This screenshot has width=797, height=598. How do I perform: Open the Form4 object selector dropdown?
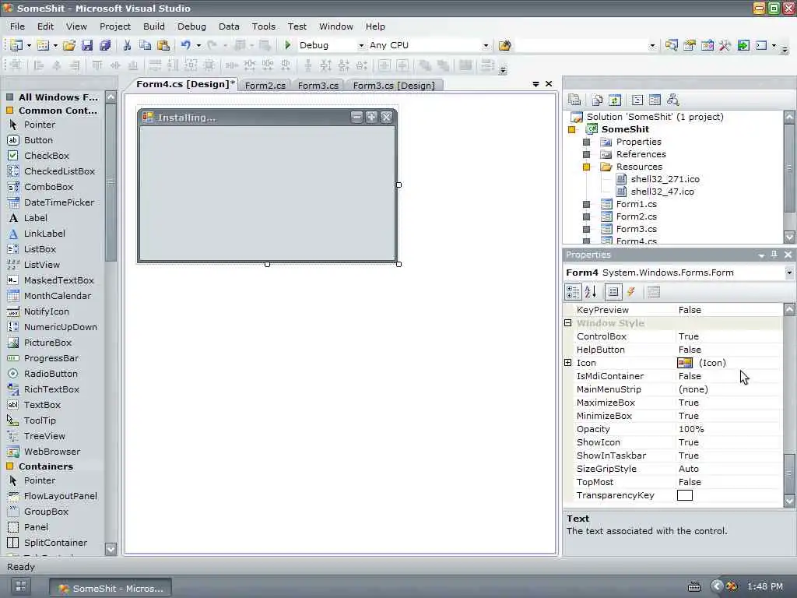(789, 273)
